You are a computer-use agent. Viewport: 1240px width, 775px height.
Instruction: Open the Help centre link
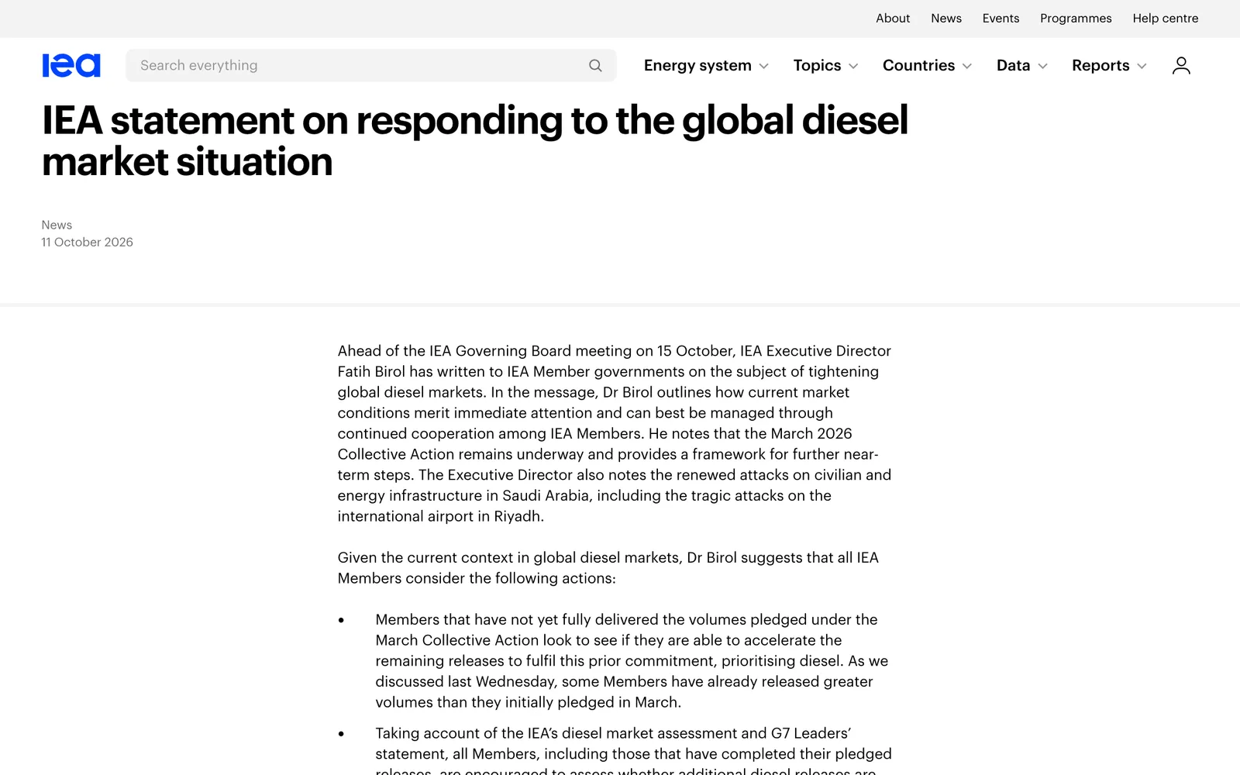[x=1166, y=19]
